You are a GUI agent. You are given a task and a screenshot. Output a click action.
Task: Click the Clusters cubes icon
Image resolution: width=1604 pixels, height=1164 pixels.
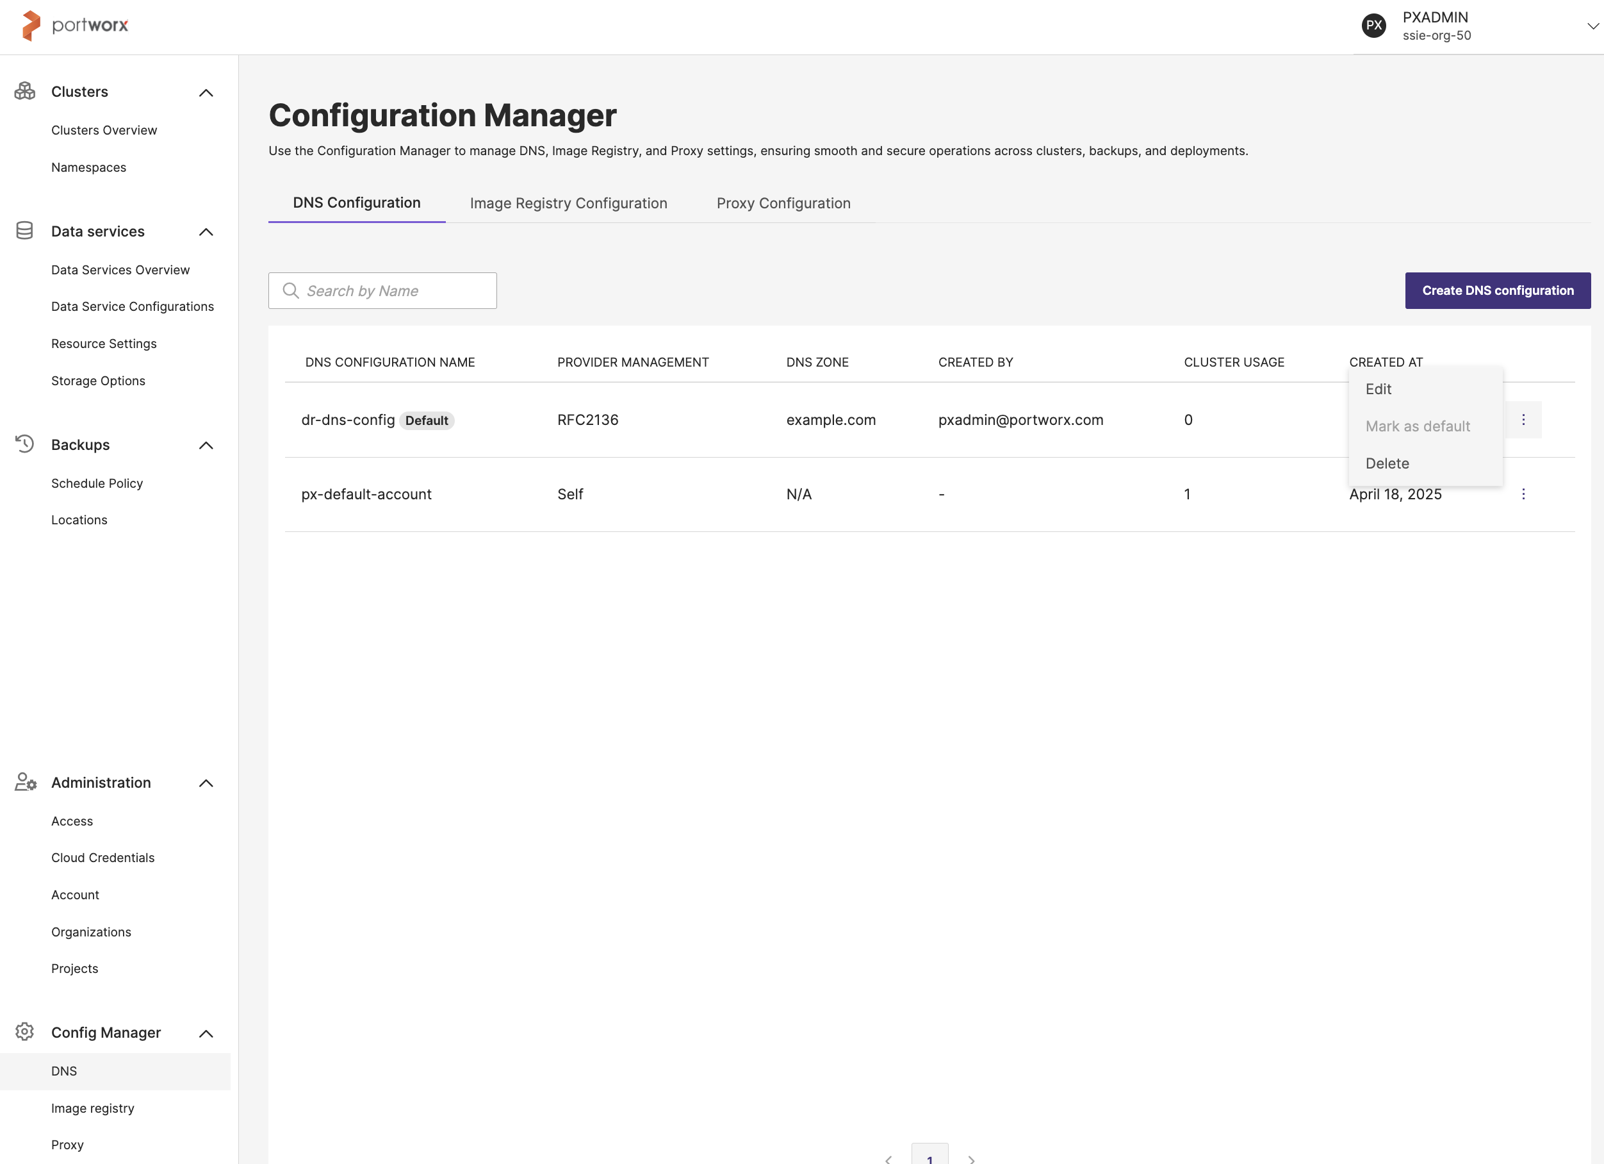[25, 91]
